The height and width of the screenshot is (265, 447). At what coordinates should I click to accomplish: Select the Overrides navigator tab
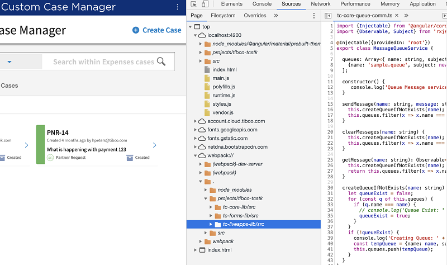(255, 16)
